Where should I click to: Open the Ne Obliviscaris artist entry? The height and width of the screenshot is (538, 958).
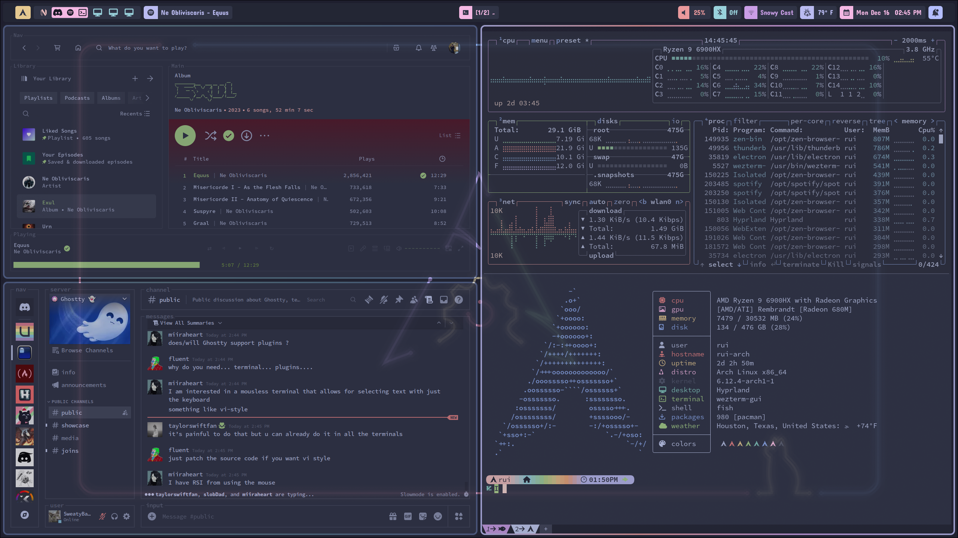pyautogui.click(x=86, y=182)
